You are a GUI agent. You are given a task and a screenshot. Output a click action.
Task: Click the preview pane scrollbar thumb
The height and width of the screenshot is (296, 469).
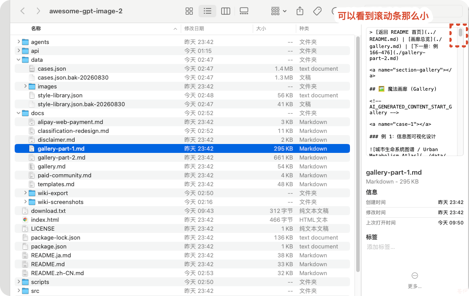[461, 32]
